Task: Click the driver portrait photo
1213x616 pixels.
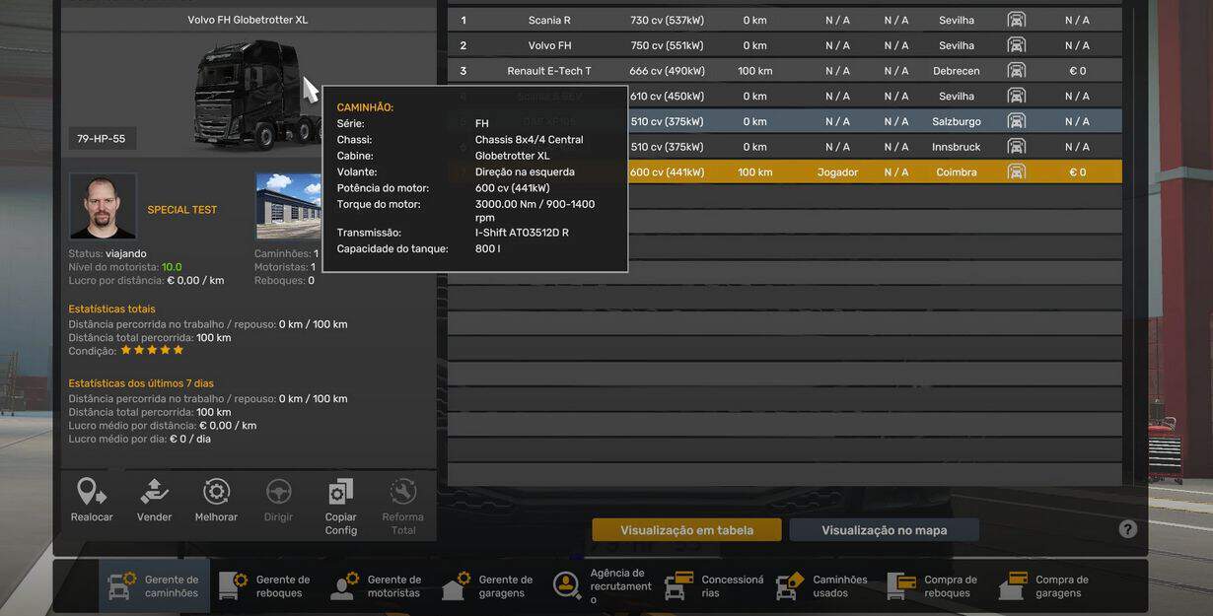Action: tap(103, 206)
